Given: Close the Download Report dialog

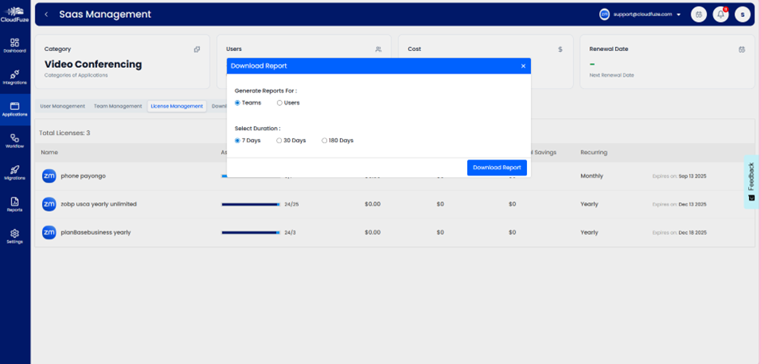Looking at the screenshot, I should click(523, 66).
